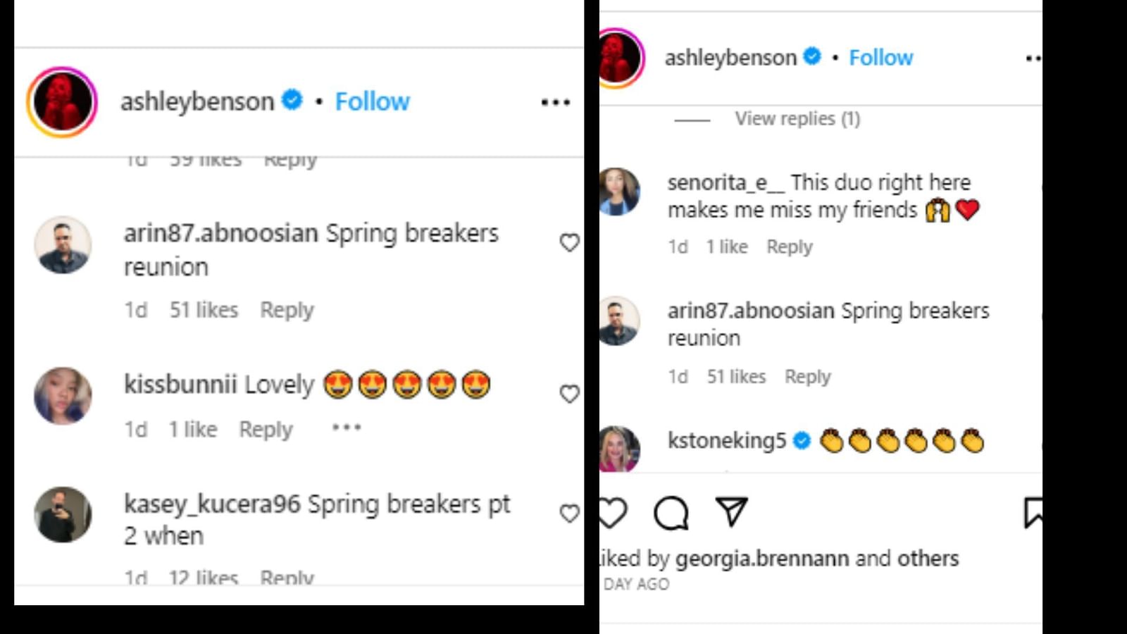Like arin87.abnoosian's comment with heart icon

point(569,243)
